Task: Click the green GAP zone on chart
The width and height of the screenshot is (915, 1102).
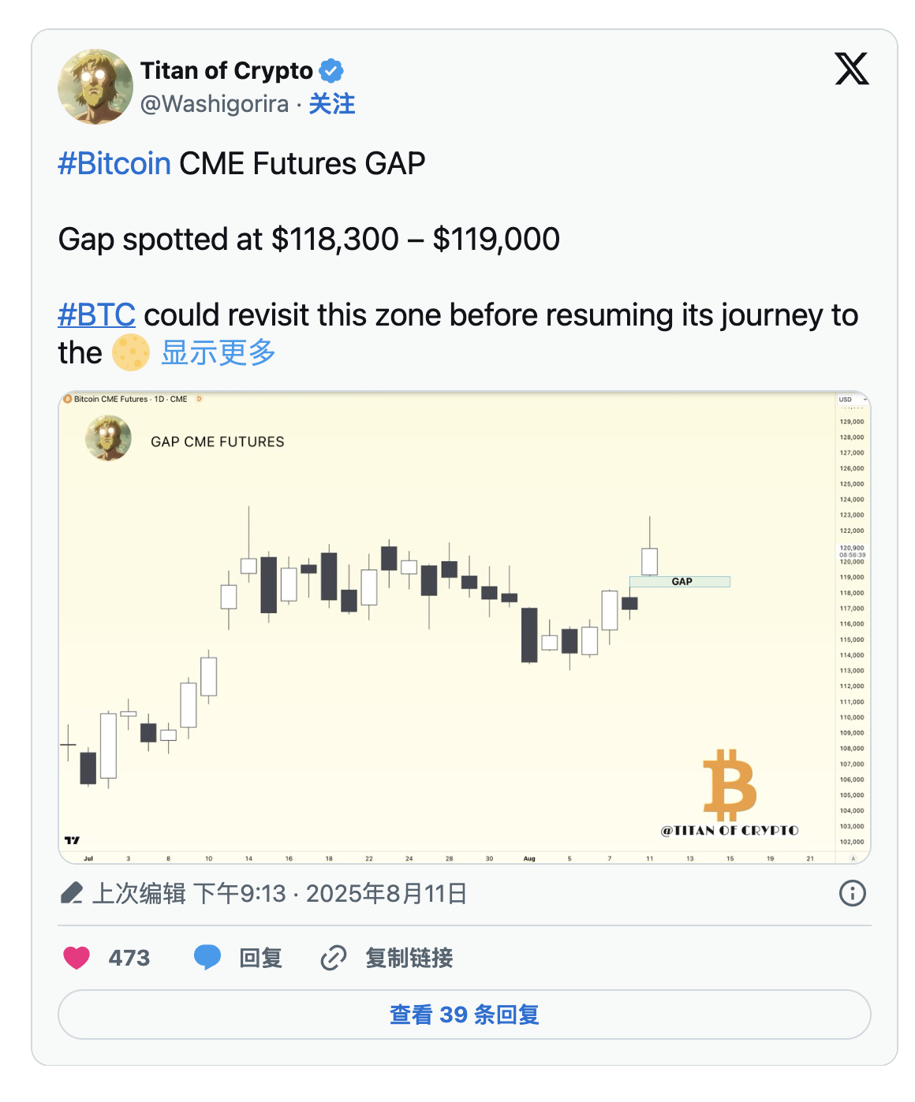Action: pos(680,582)
